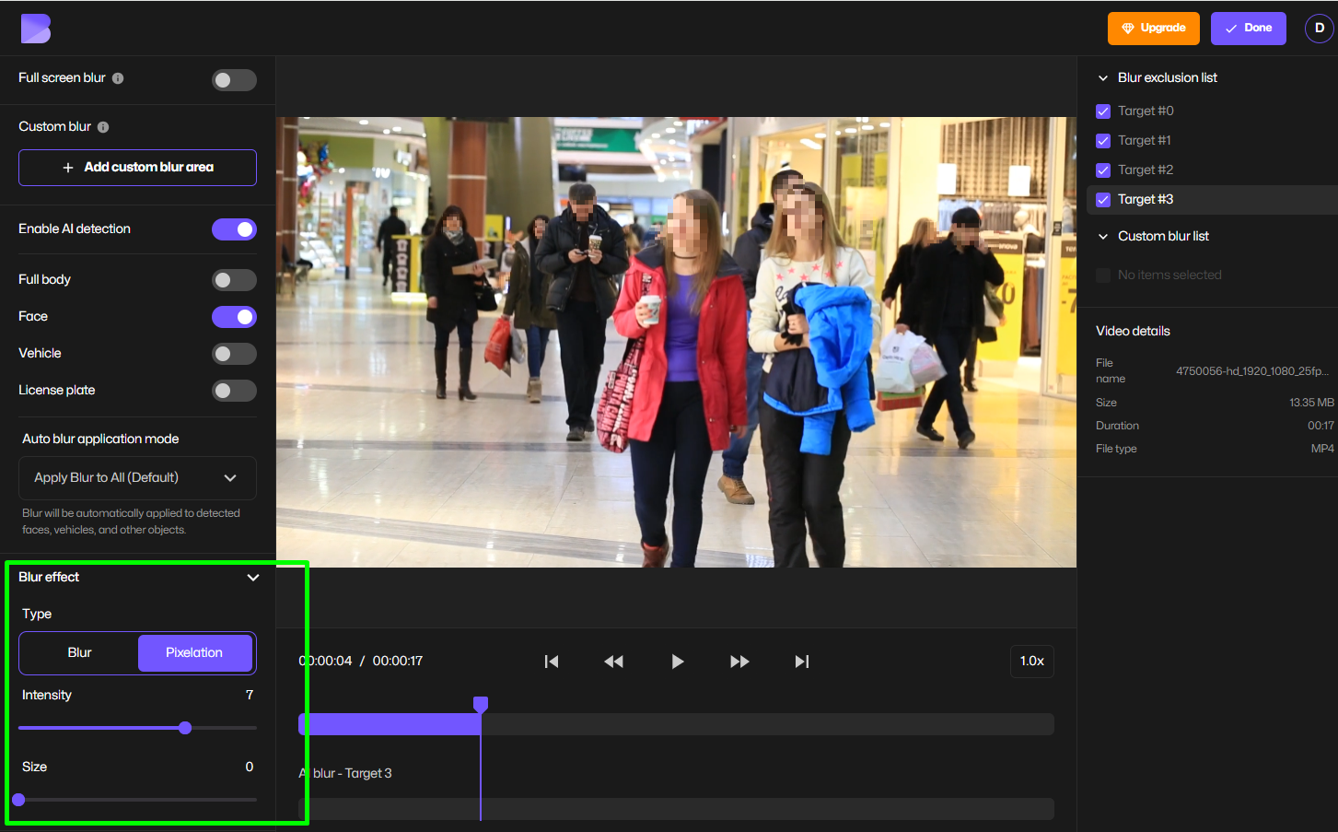Select the Pixelation effect type

pyautogui.click(x=195, y=652)
